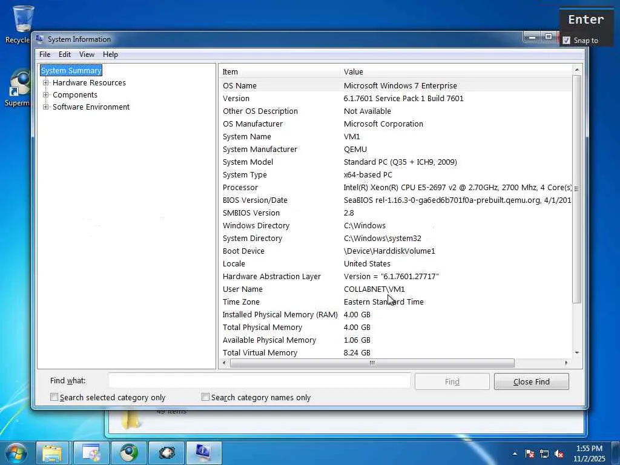Image resolution: width=620 pixels, height=465 pixels.
Task: Click the System Information taskbar icon
Action: pyautogui.click(x=203, y=453)
